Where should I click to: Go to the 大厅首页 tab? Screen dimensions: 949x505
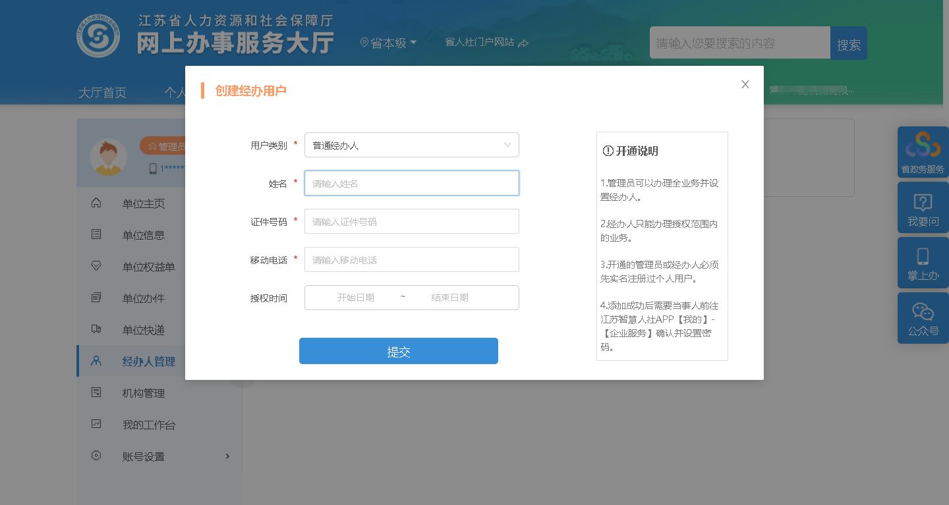[102, 92]
